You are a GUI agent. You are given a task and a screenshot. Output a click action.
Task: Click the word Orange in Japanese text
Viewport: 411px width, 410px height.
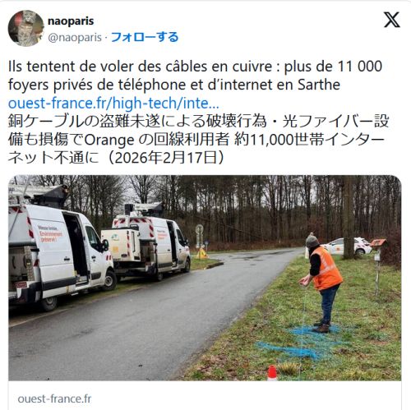[109, 140]
